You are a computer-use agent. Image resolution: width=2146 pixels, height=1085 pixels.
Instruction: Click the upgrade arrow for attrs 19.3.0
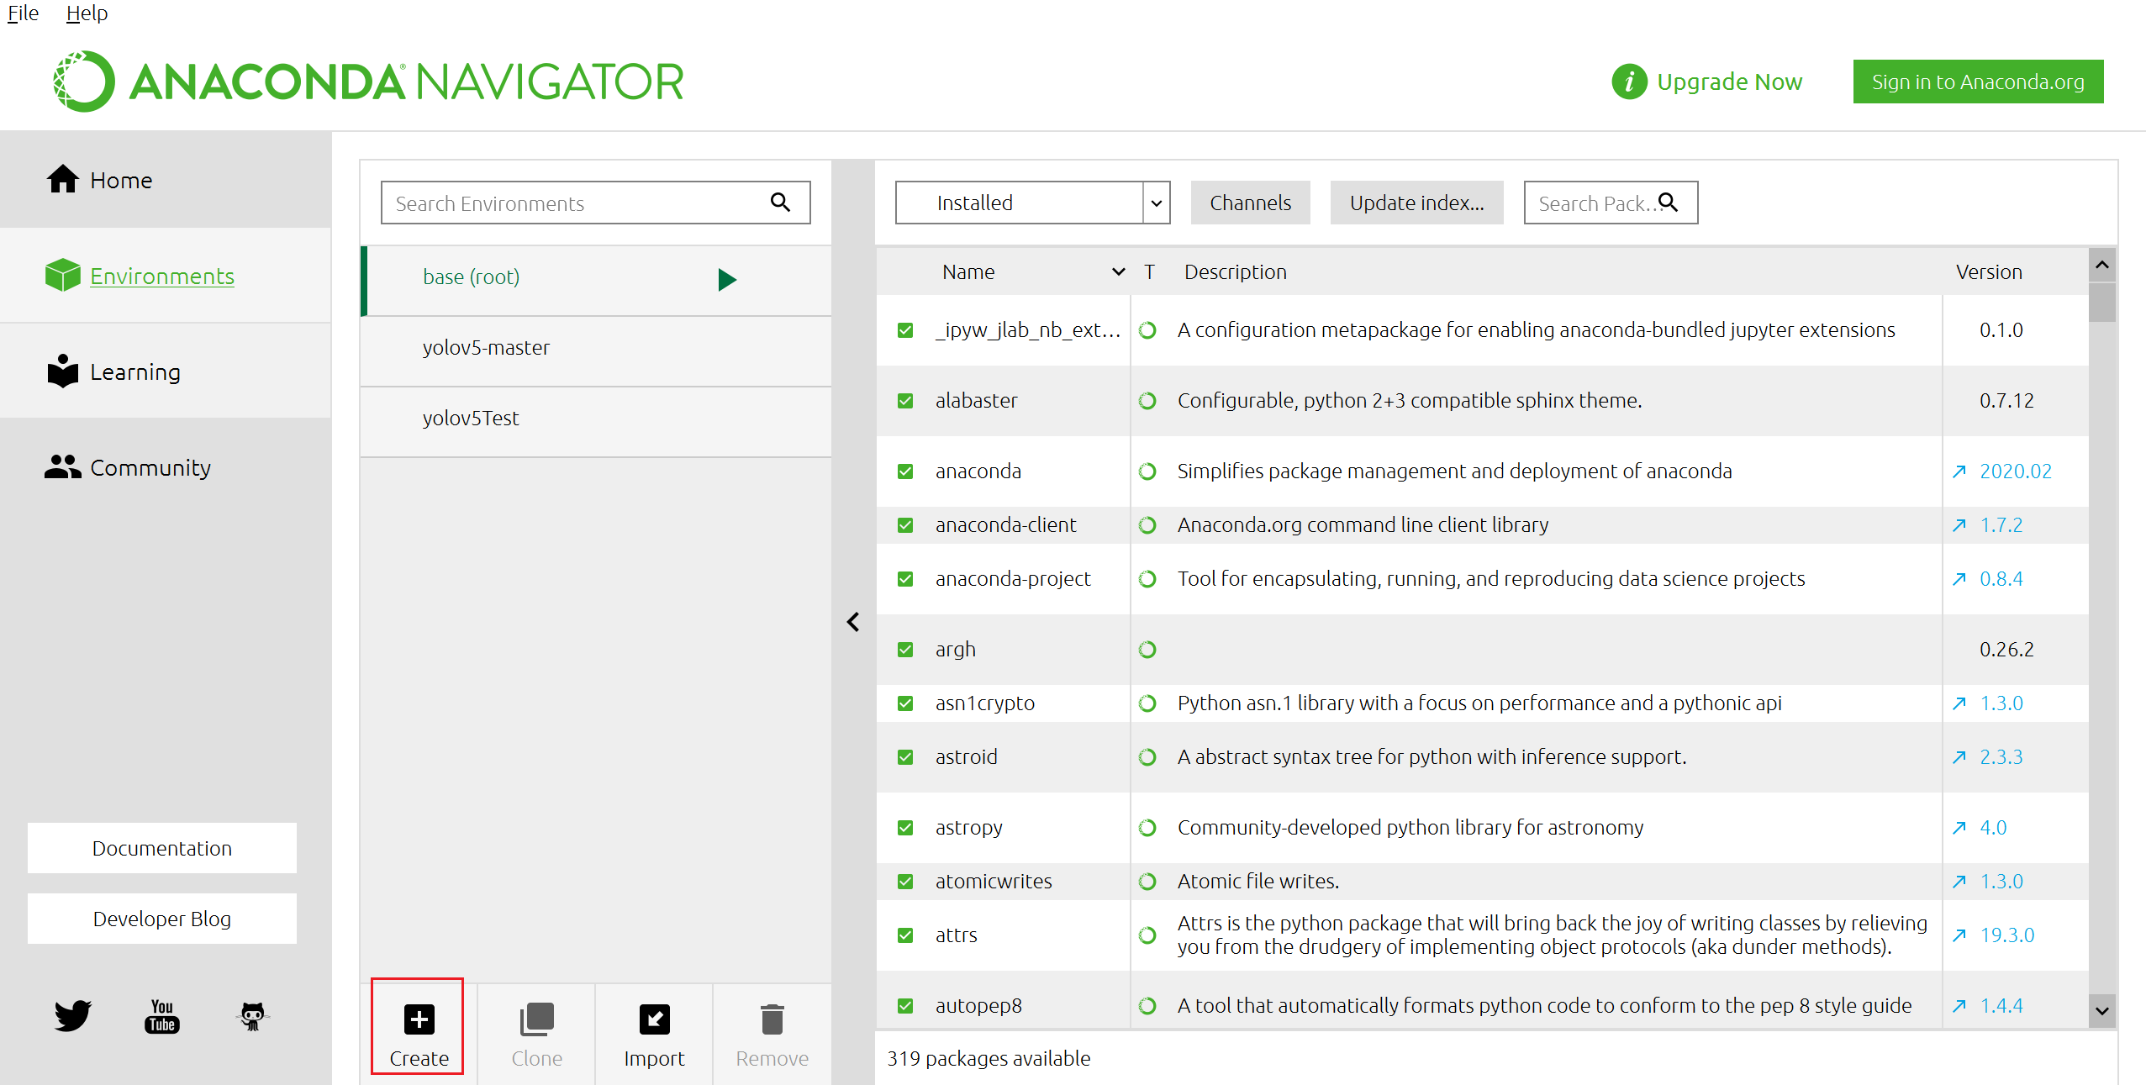coord(1959,935)
